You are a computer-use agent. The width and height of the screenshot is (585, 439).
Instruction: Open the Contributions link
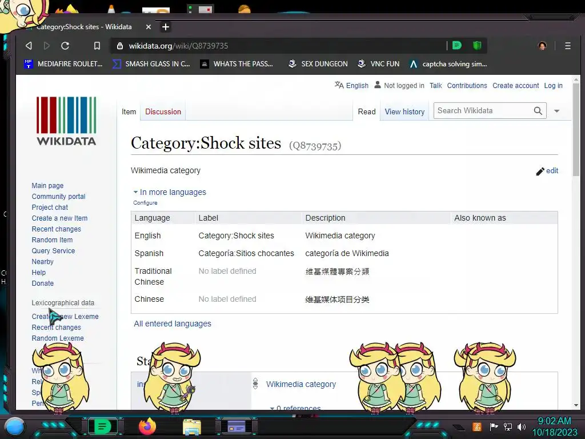point(467,86)
